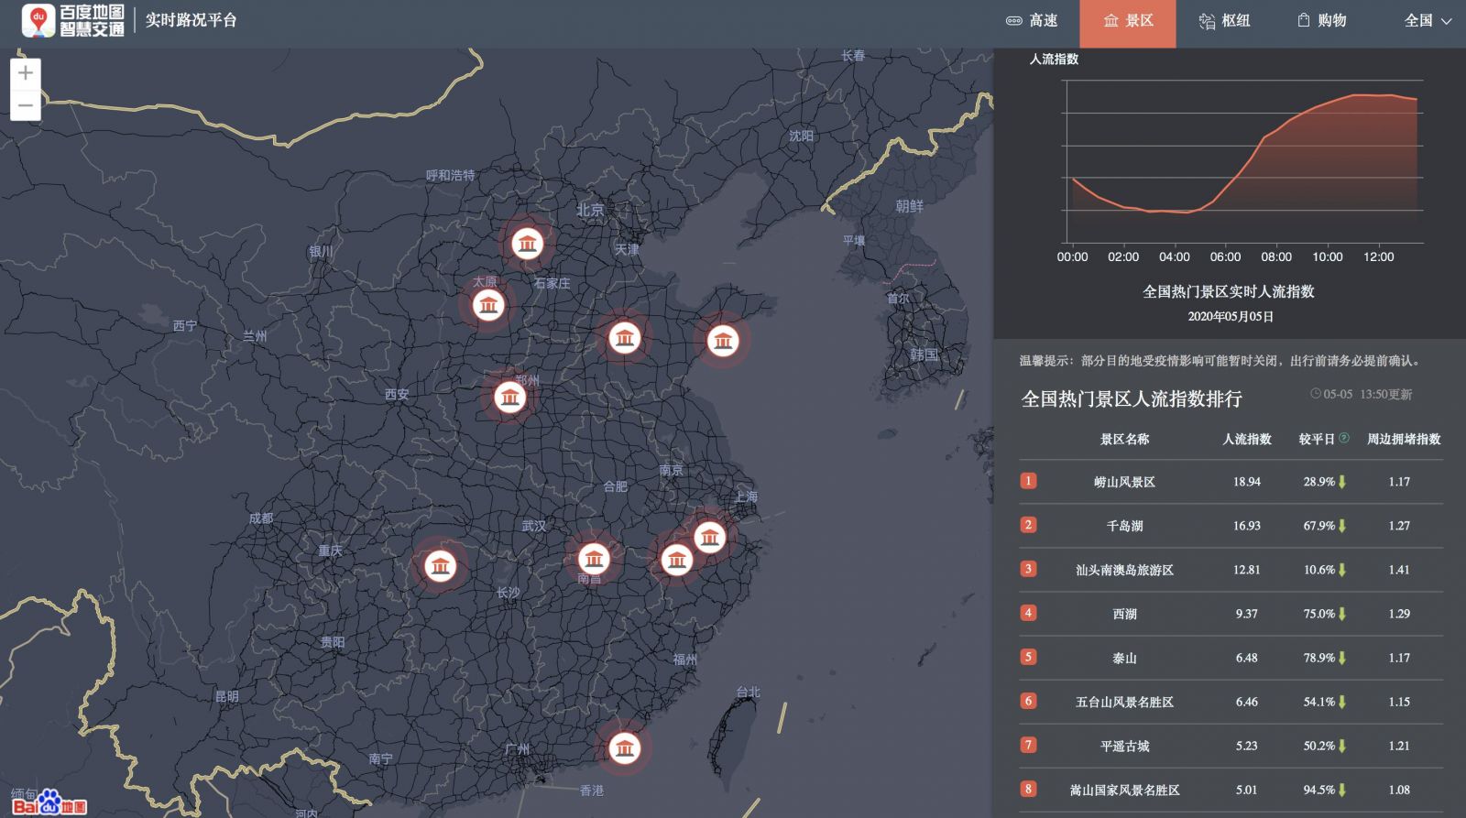This screenshot has width=1466, height=818.
Task: Open 西湖 ranking entry
Action: pyautogui.click(x=1231, y=613)
